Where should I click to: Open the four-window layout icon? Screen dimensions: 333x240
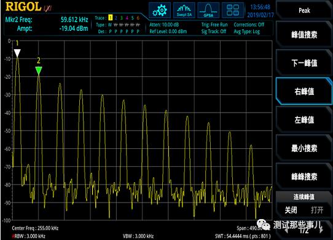pos(233,10)
